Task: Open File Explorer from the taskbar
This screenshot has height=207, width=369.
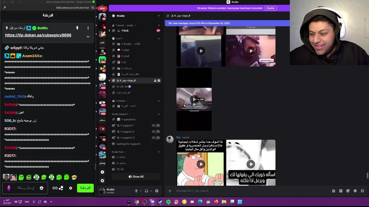Action: [x=224, y=202]
